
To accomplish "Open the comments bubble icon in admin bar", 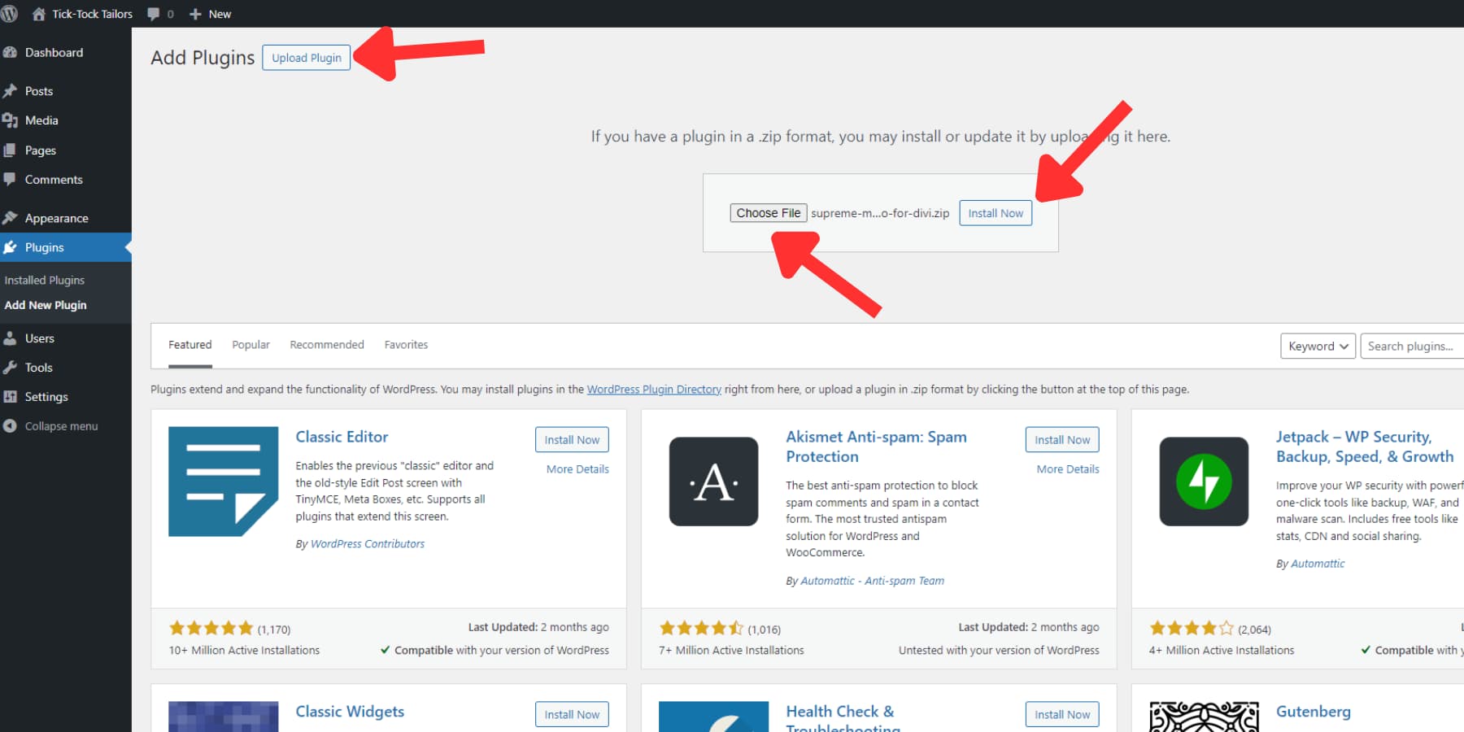I will click(x=154, y=14).
